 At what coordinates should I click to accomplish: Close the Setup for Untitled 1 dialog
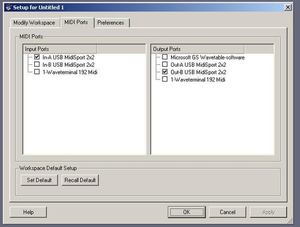[287, 7]
